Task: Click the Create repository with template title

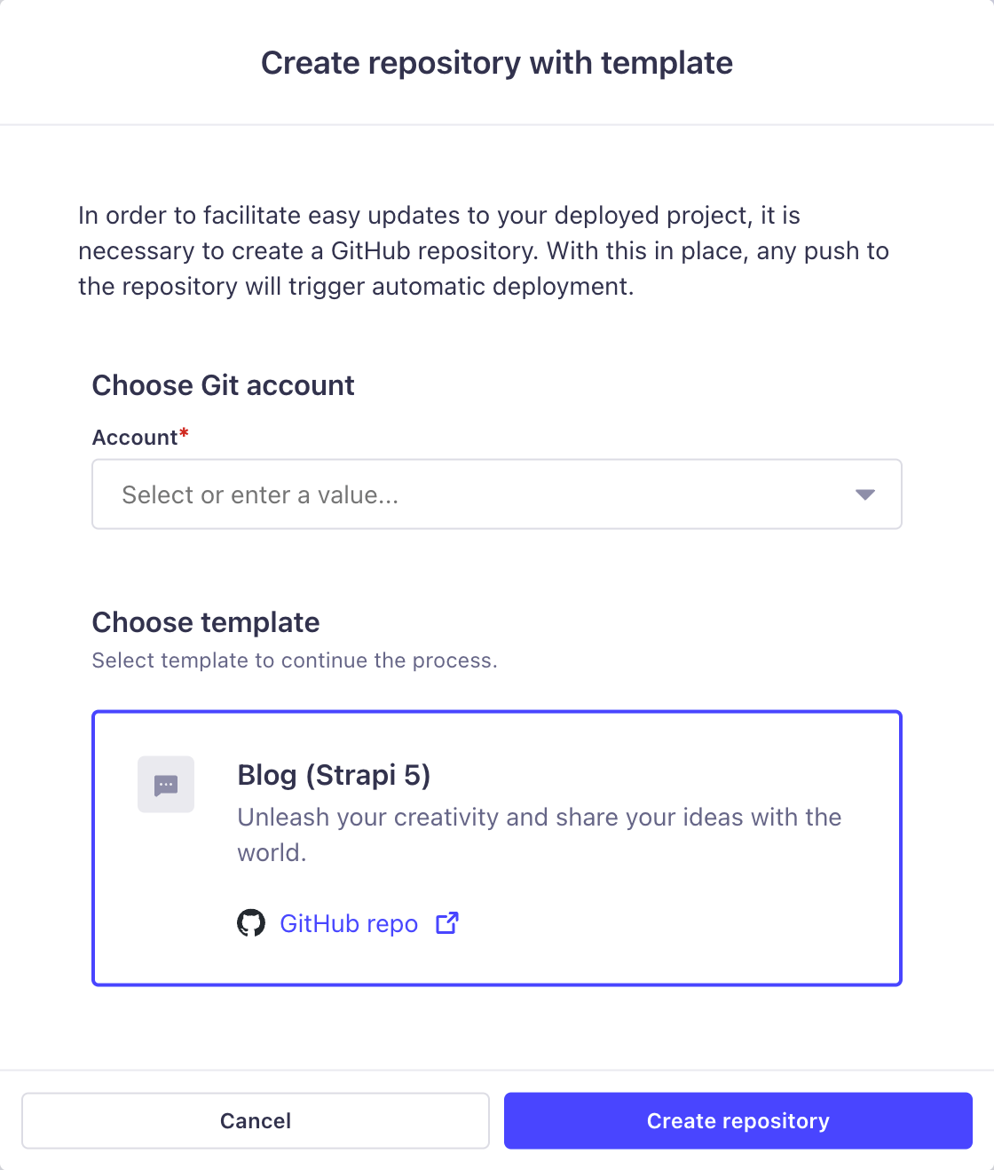Action: click(496, 62)
